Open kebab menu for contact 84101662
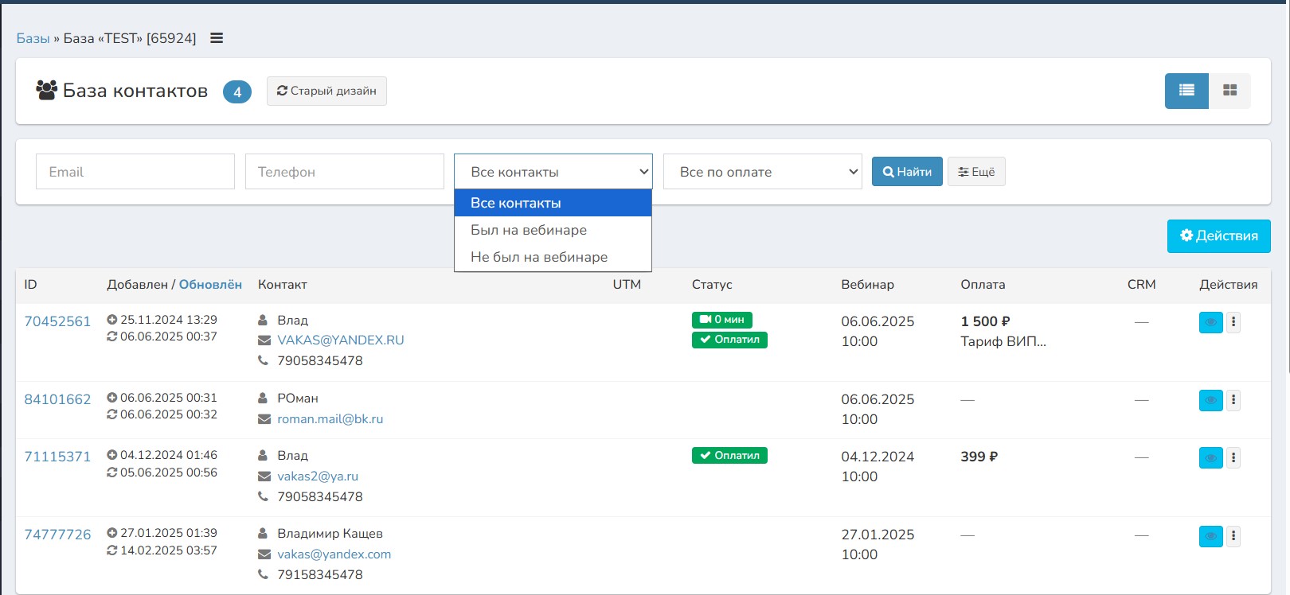 [1233, 400]
